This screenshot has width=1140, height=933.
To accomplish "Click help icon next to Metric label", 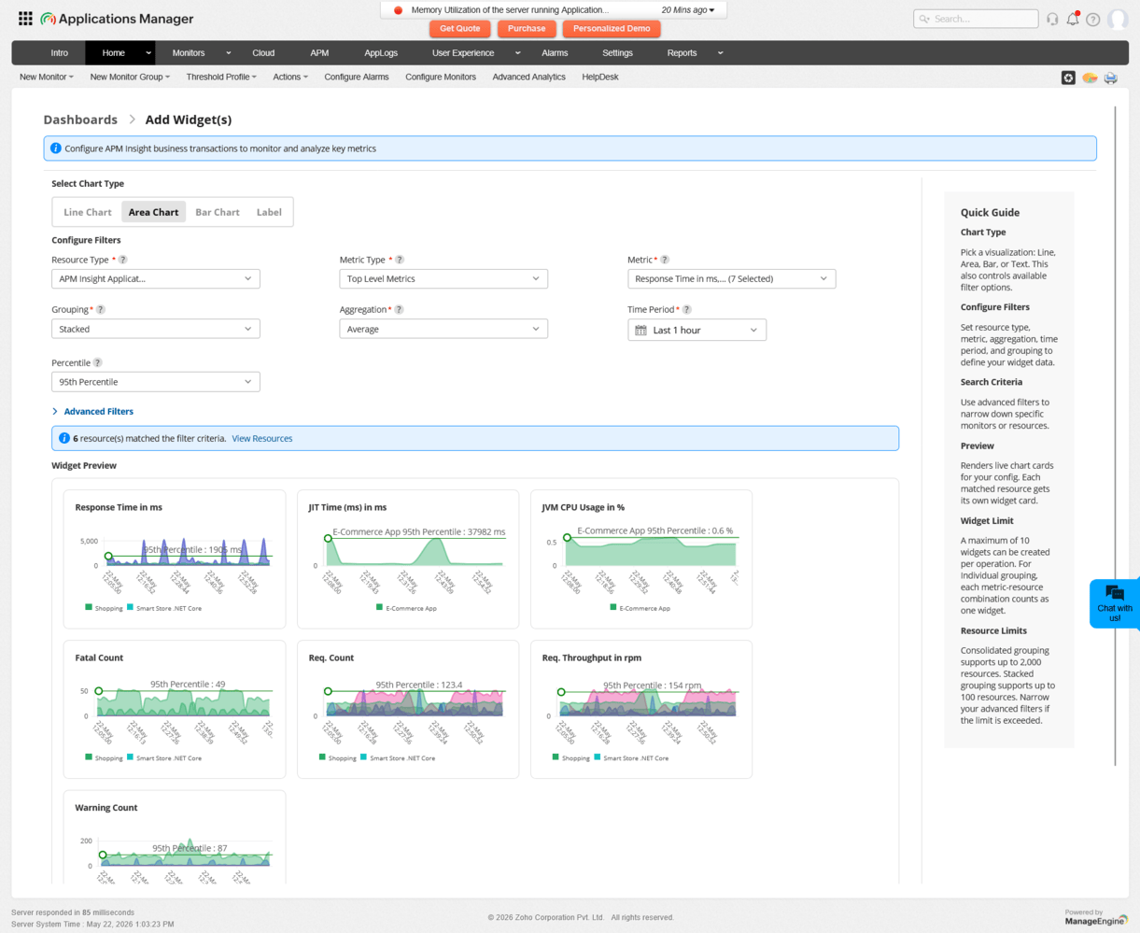I will pyautogui.click(x=665, y=260).
